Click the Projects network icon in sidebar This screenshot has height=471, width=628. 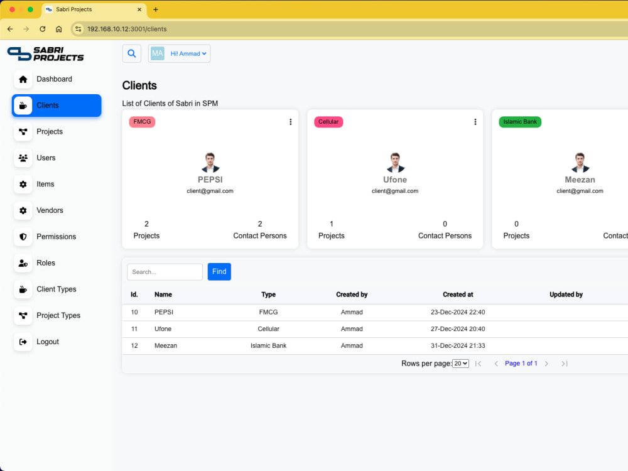click(23, 131)
